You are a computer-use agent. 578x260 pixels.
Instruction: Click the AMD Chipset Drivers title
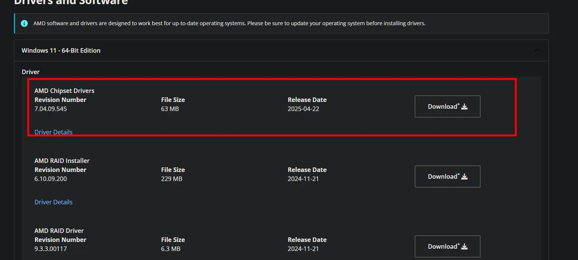[x=64, y=91]
